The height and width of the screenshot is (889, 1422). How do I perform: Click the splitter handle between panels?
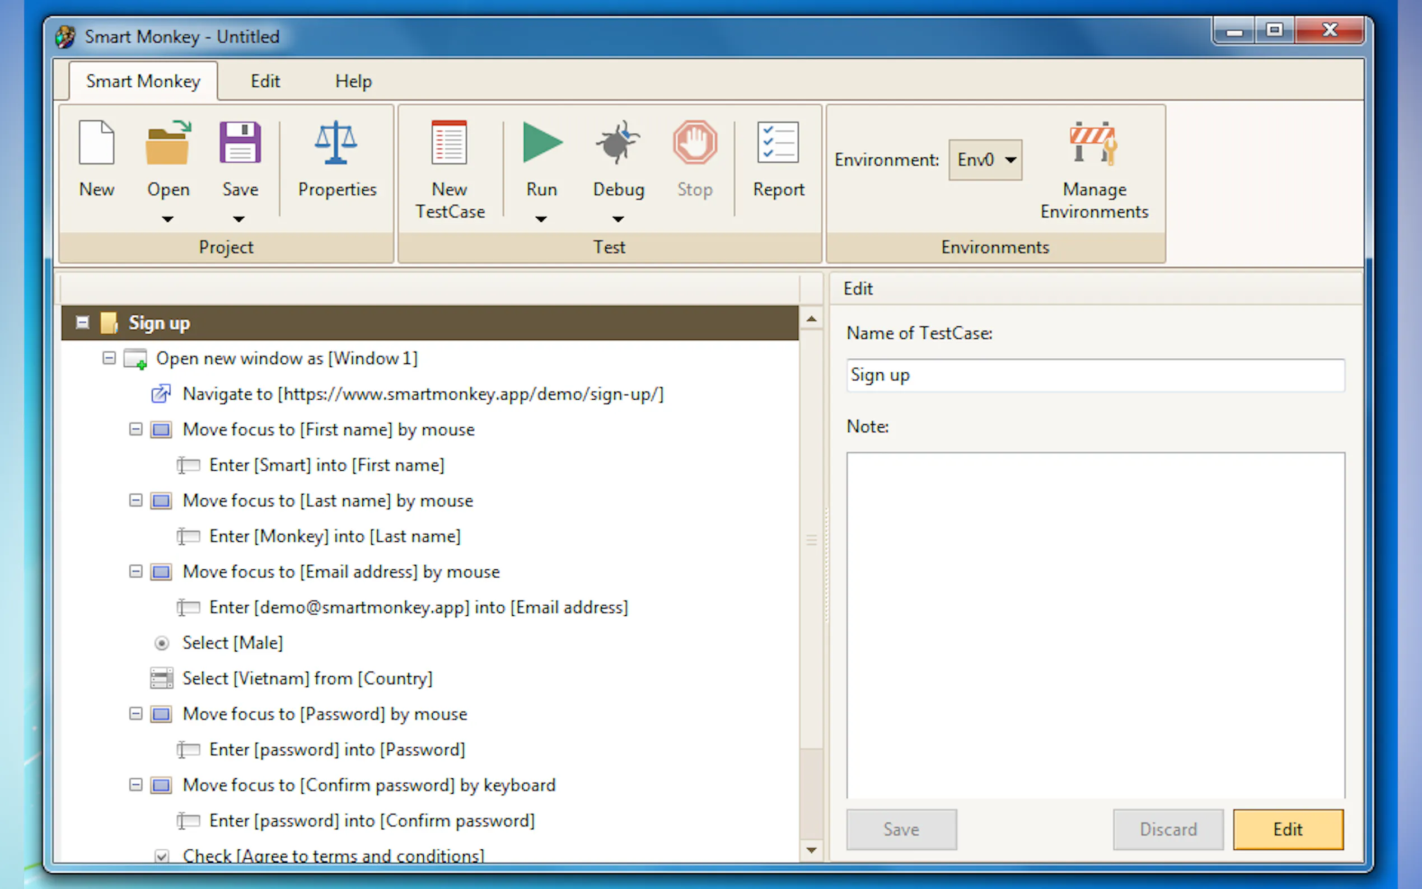(826, 564)
